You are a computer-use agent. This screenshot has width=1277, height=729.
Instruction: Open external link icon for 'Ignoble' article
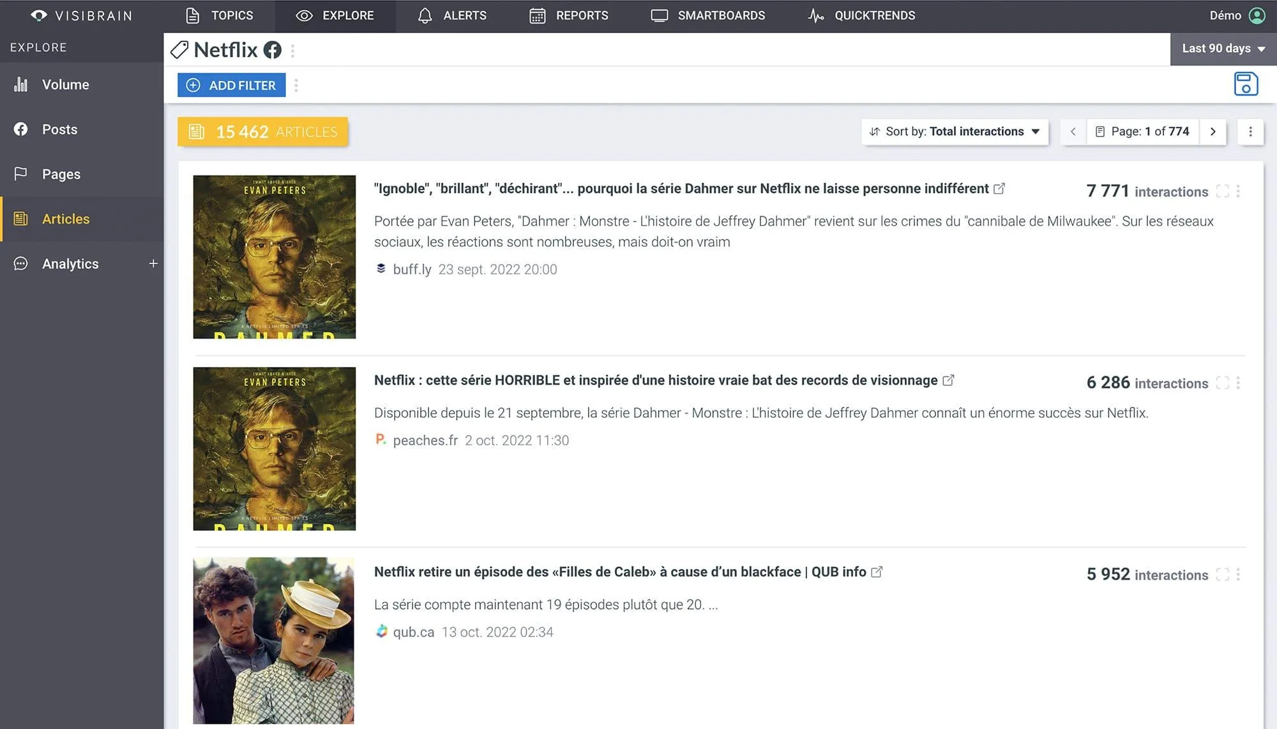click(999, 189)
